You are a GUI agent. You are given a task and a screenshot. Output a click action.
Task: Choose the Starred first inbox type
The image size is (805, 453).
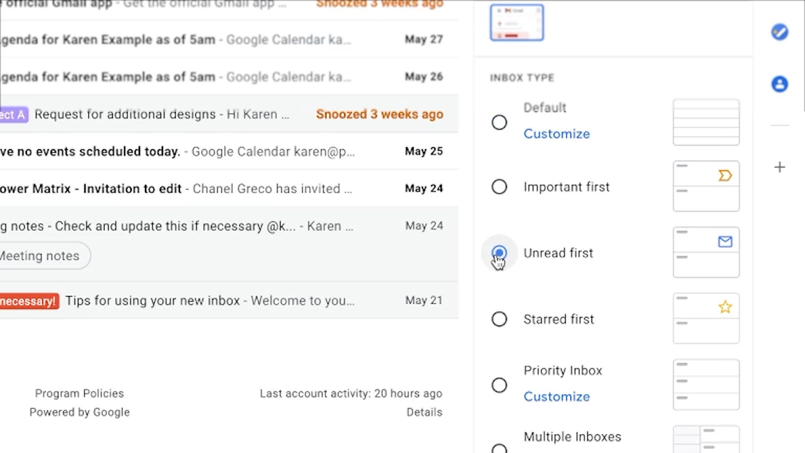coord(499,319)
